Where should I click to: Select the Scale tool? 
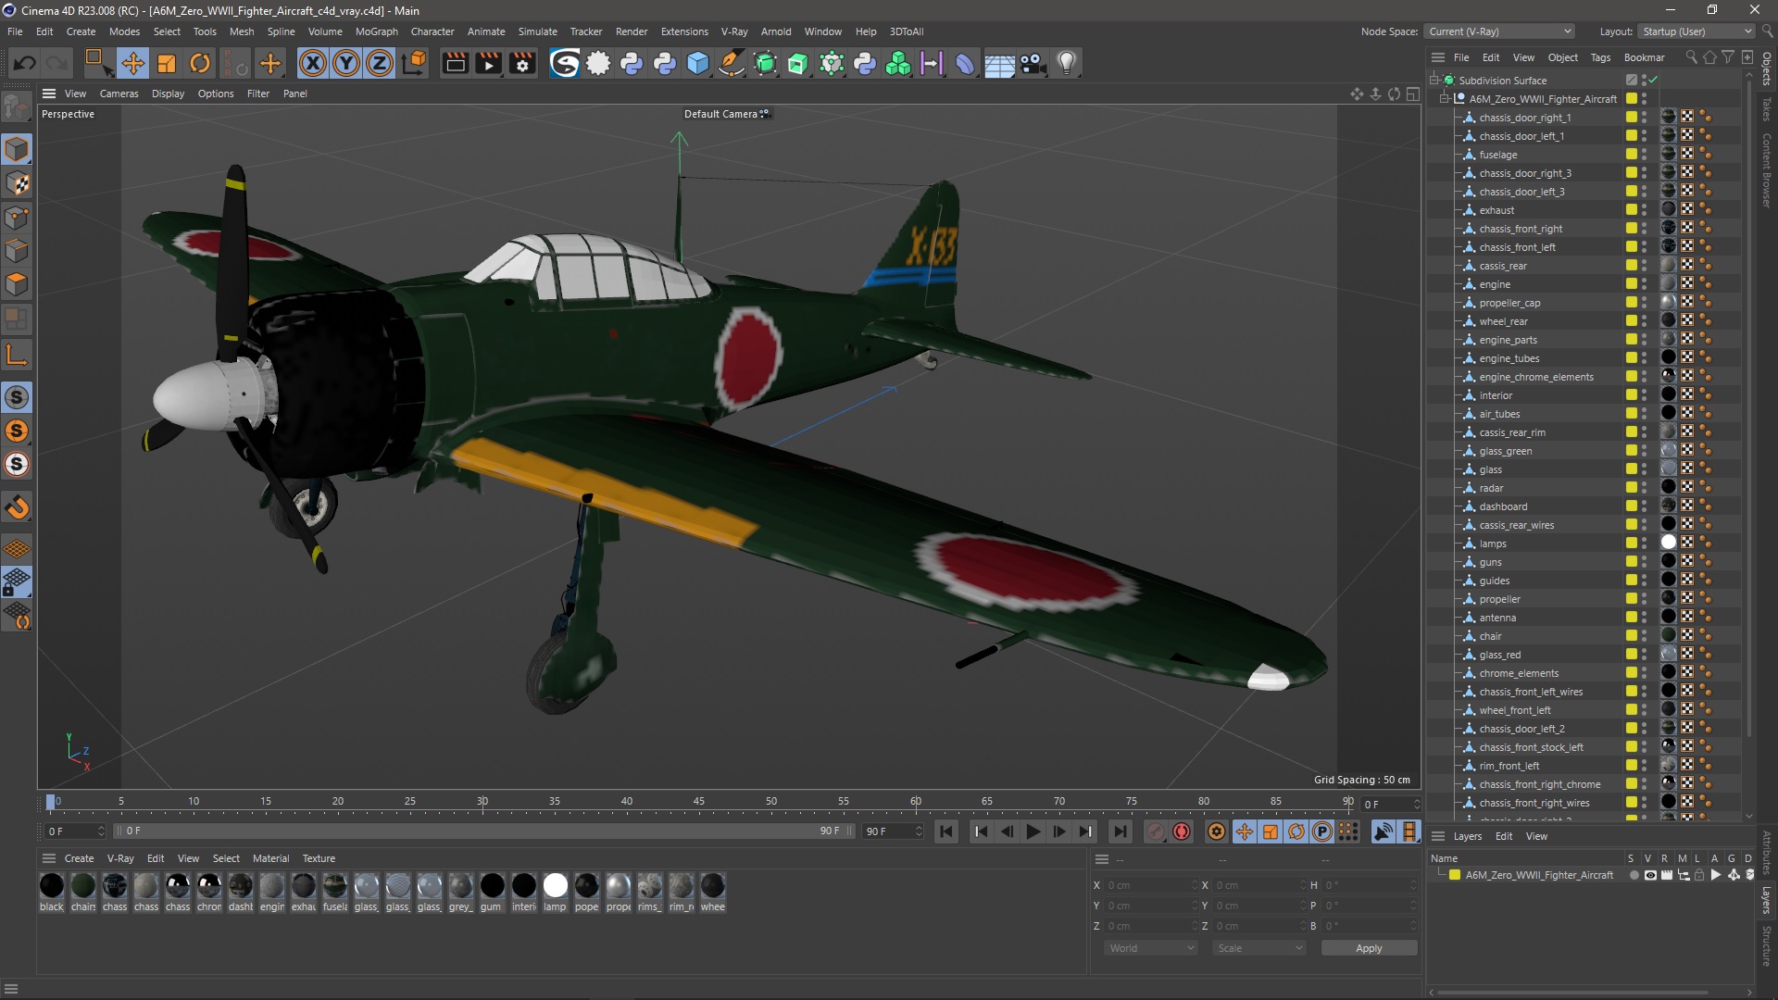(x=167, y=63)
